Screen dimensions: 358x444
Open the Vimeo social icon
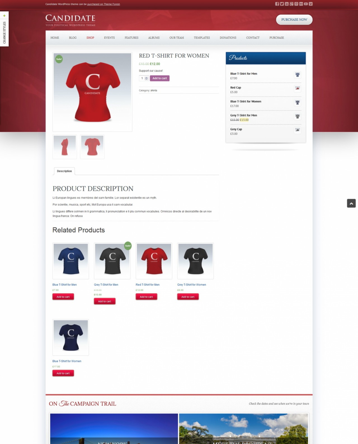pos(310,4)
